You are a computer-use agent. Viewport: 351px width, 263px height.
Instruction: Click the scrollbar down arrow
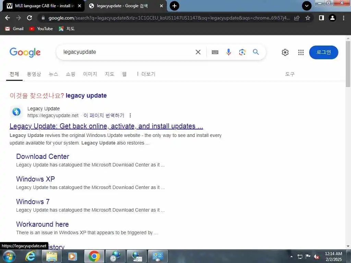coord(348,246)
